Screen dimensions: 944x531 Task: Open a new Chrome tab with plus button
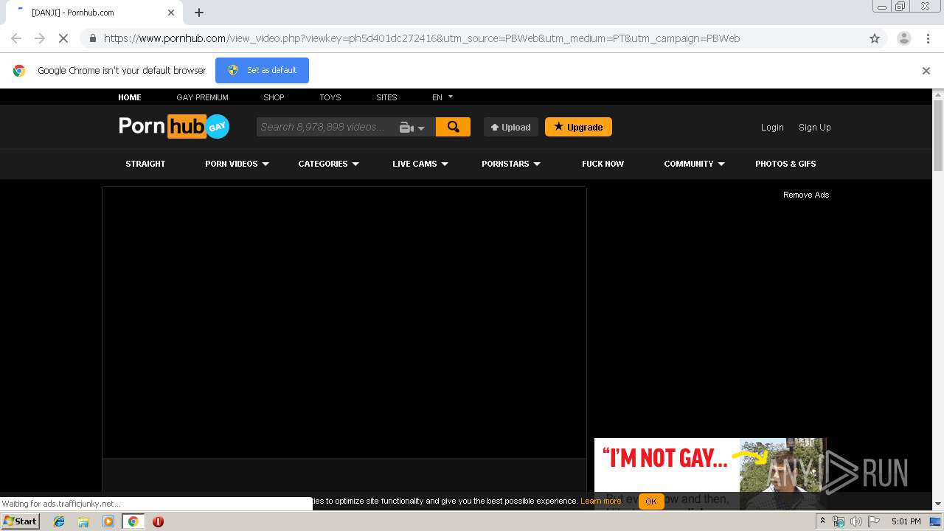point(199,13)
